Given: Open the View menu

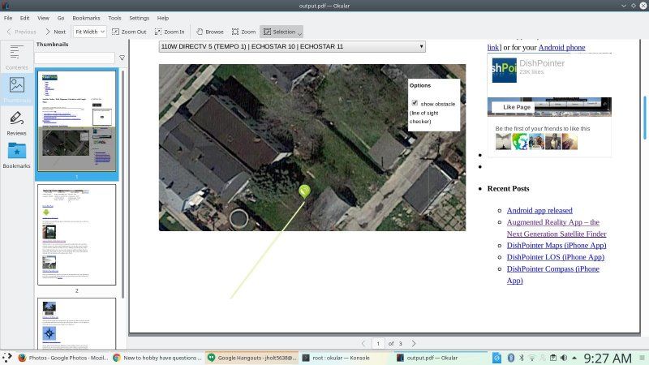Looking at the screenshot, I should click(43, 18).
